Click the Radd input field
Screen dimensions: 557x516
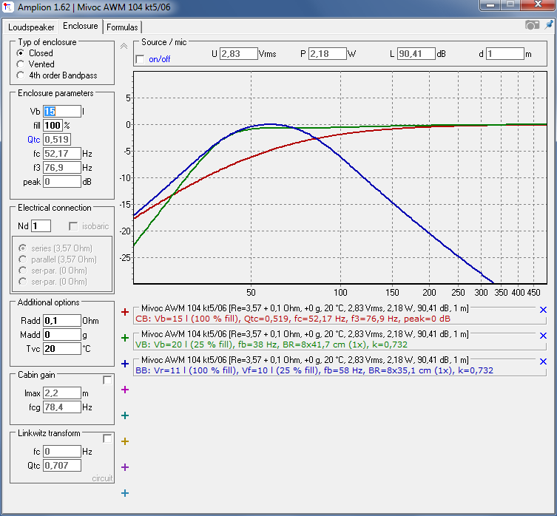pyautogui.click(x=62, y=321)
